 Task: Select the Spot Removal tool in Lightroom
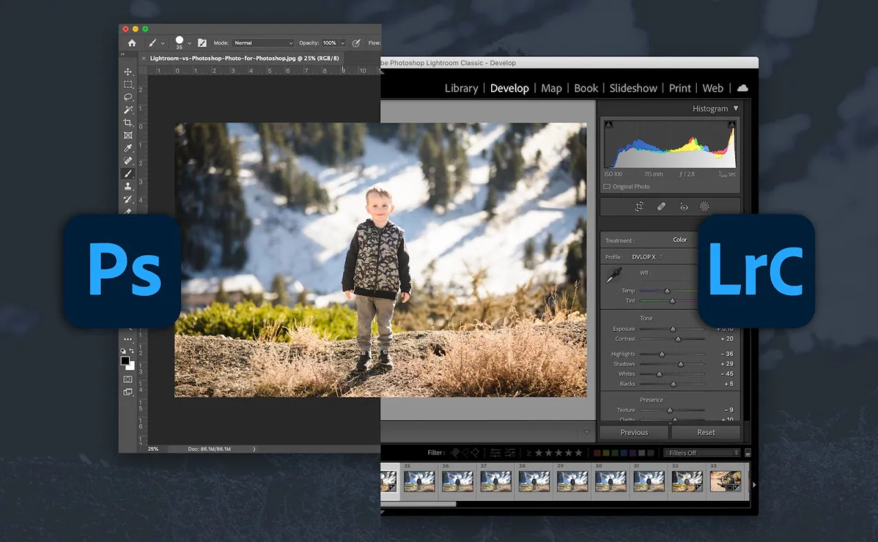(x=661, y=206)
